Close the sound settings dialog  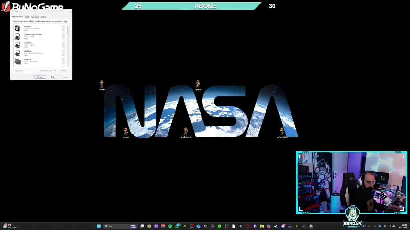tap(70, 11)
